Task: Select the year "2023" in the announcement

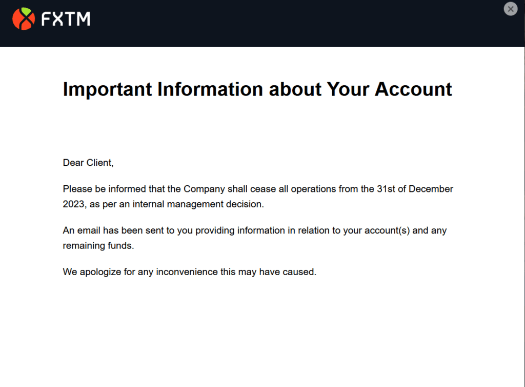Action: pyautogui.click(x=73, y=204)
